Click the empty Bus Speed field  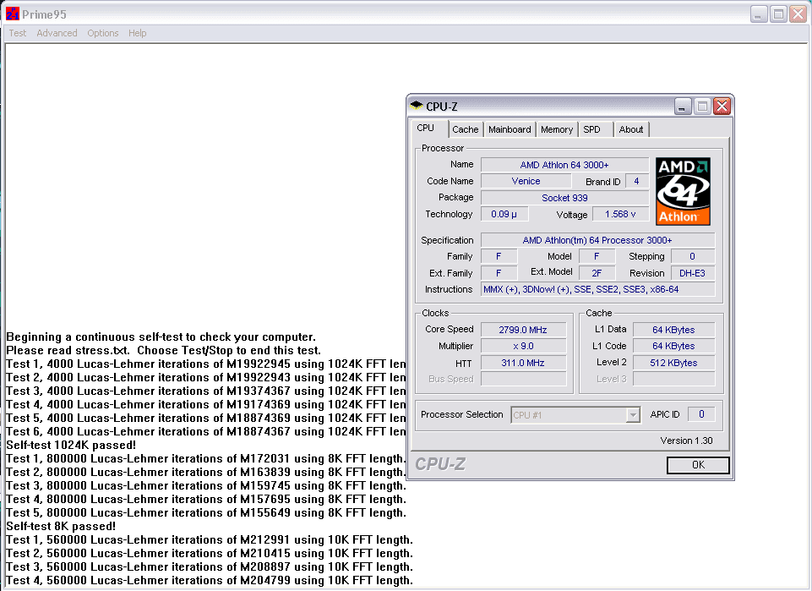coord(523,379)
